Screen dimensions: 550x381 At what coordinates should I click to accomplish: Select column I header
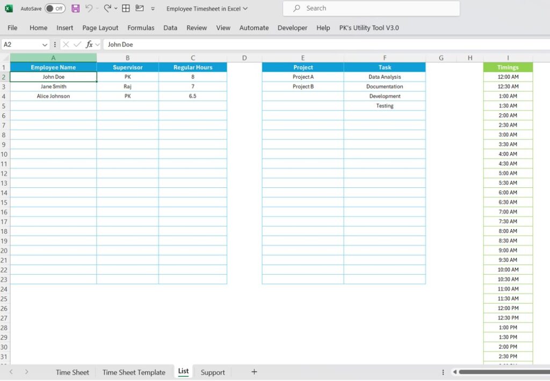point(508,58)
